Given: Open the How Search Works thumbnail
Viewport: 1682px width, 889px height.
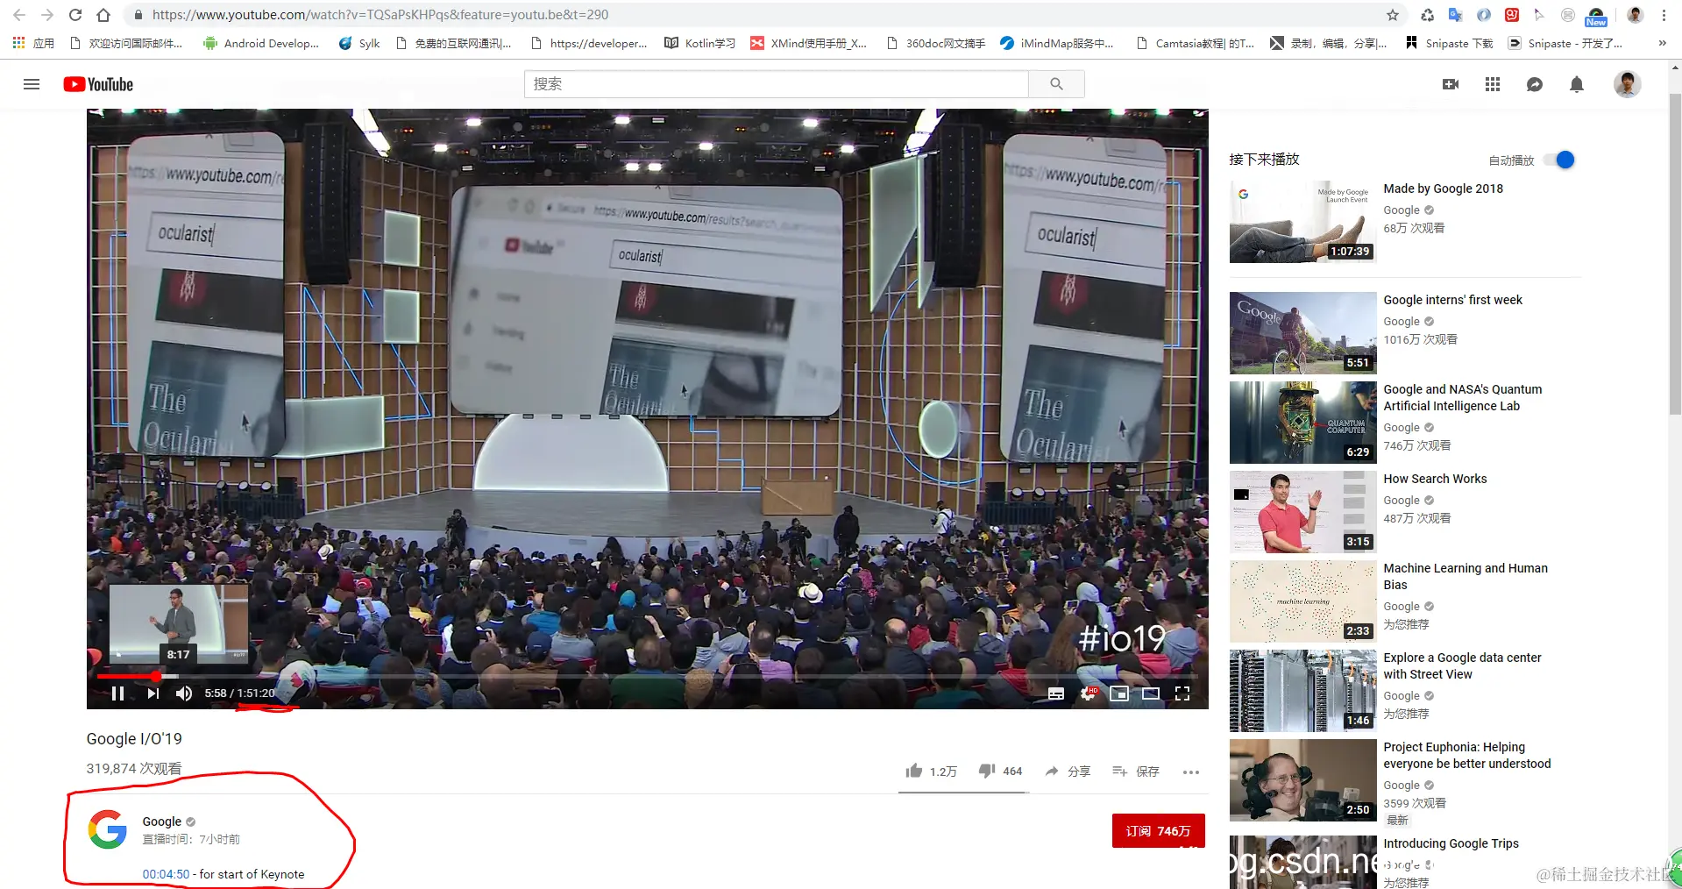Looking at the screenshot, I should click(x=1302, y=512).
